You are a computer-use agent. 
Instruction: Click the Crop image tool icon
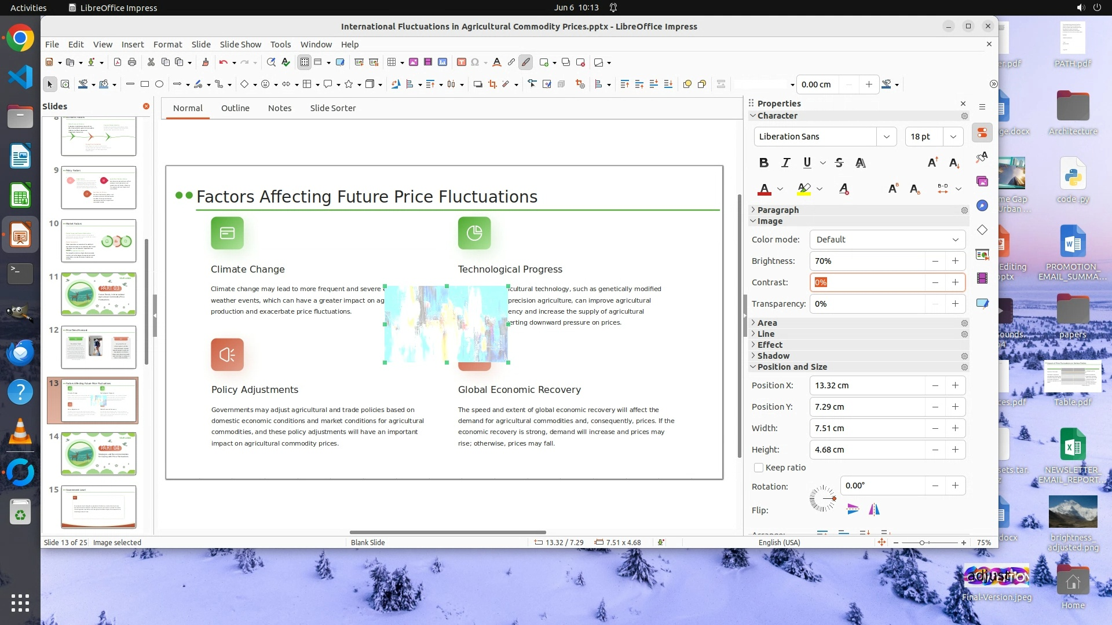point(492,84)
